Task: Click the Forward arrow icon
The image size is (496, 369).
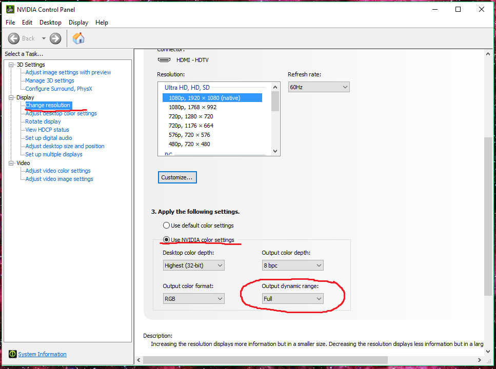Action: point(55,38)
